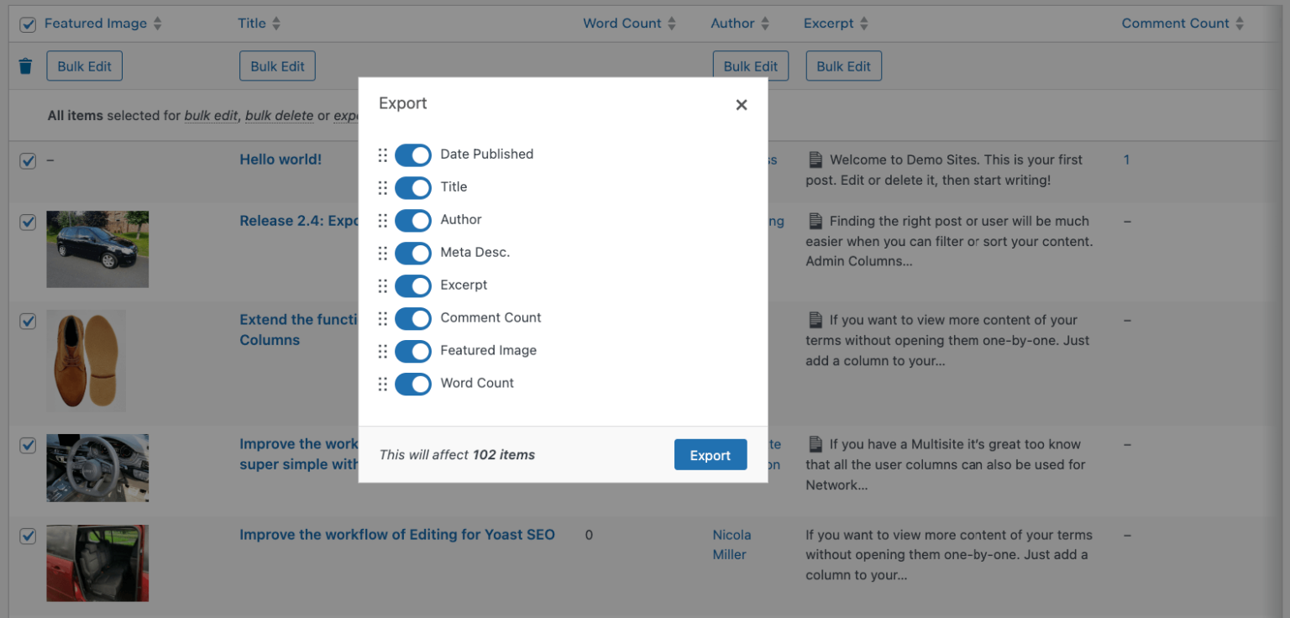Viewport: 1290px width, 618px height.
Task: Turn off the Excerpt toggle
Action: tap(413, 285)
